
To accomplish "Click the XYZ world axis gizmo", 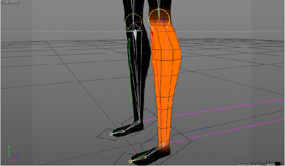I will (x=12, y=154).
